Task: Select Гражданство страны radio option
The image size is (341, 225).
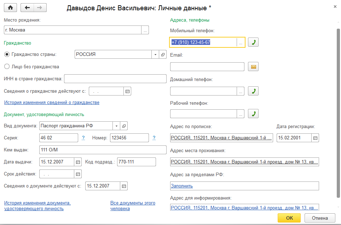Action: coord(7,54)
